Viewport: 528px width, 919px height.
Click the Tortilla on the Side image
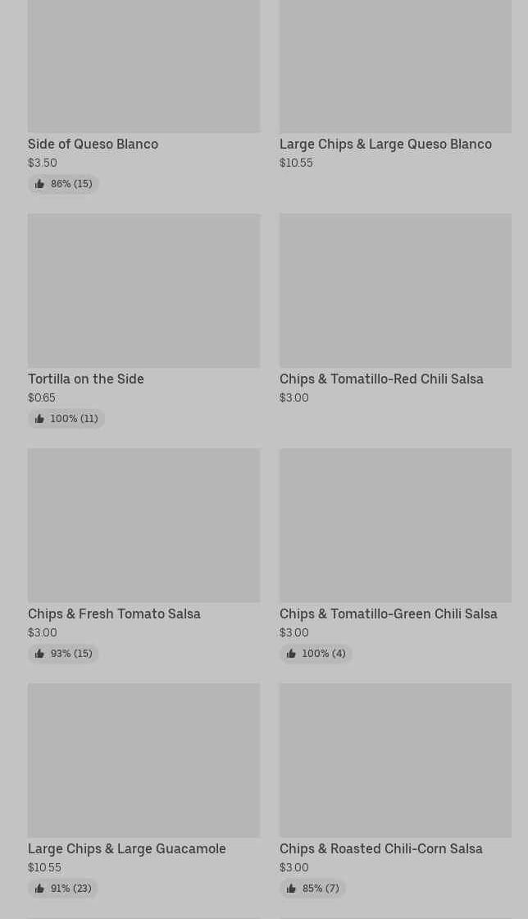[x=143, y=291]
